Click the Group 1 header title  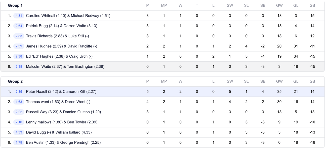point(15,6)
